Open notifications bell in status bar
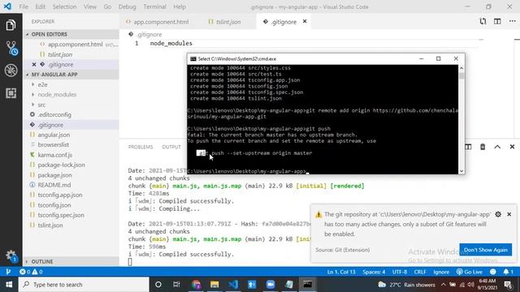 pos(508,272)
